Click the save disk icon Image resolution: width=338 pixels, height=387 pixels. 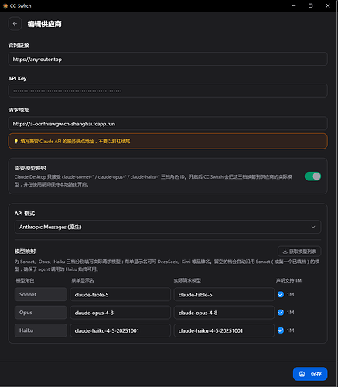tap(302, 374)
